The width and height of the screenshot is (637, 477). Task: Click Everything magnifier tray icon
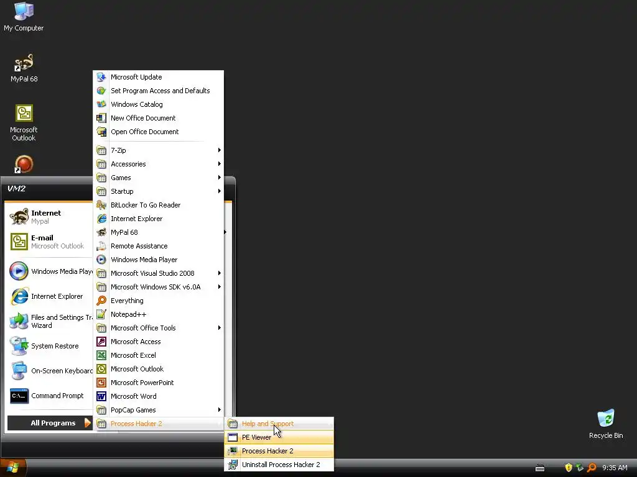pyautogui.click(x=592, y=468)
